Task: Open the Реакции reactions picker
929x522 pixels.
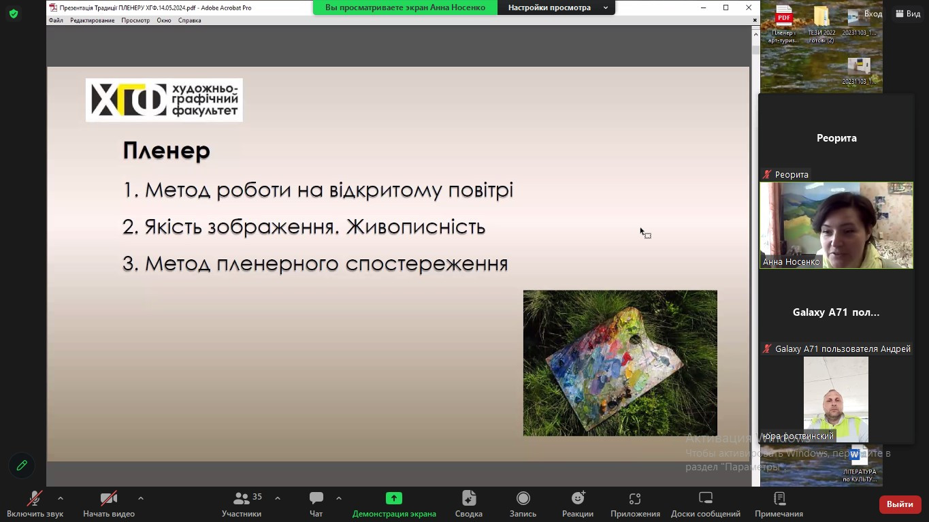Action: coord(578,504)
